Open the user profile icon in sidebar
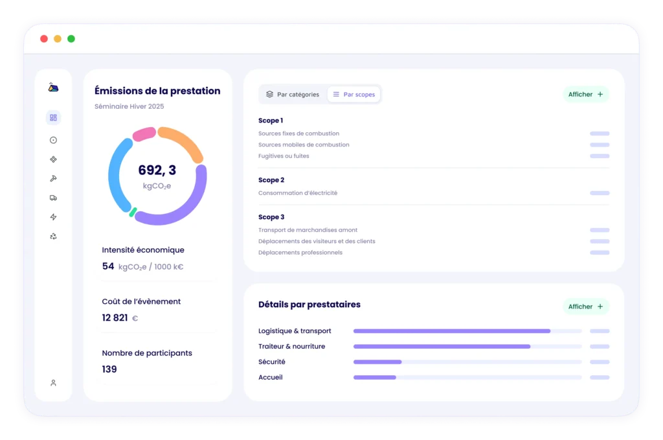The height and width of the screenshot is (440, 663). click(53, 383)
